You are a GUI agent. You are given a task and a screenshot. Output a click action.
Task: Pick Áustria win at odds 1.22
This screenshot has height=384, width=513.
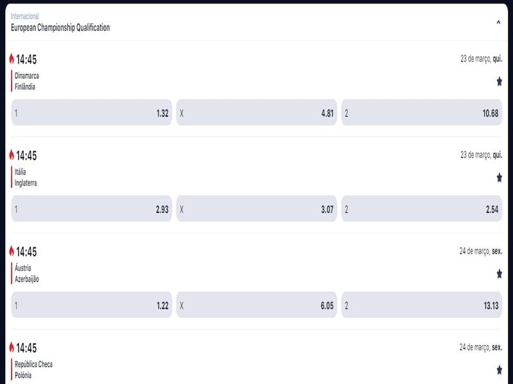coord(92,305)
